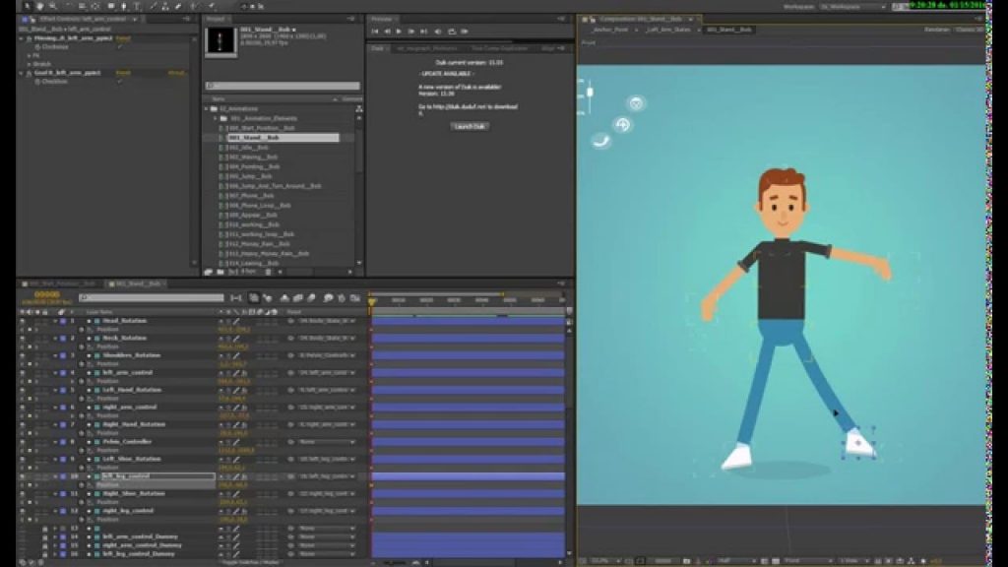Expand the FK property group
Viewport: 1008px width, 567px height.
pyautogui.click(x=29, y=55)
